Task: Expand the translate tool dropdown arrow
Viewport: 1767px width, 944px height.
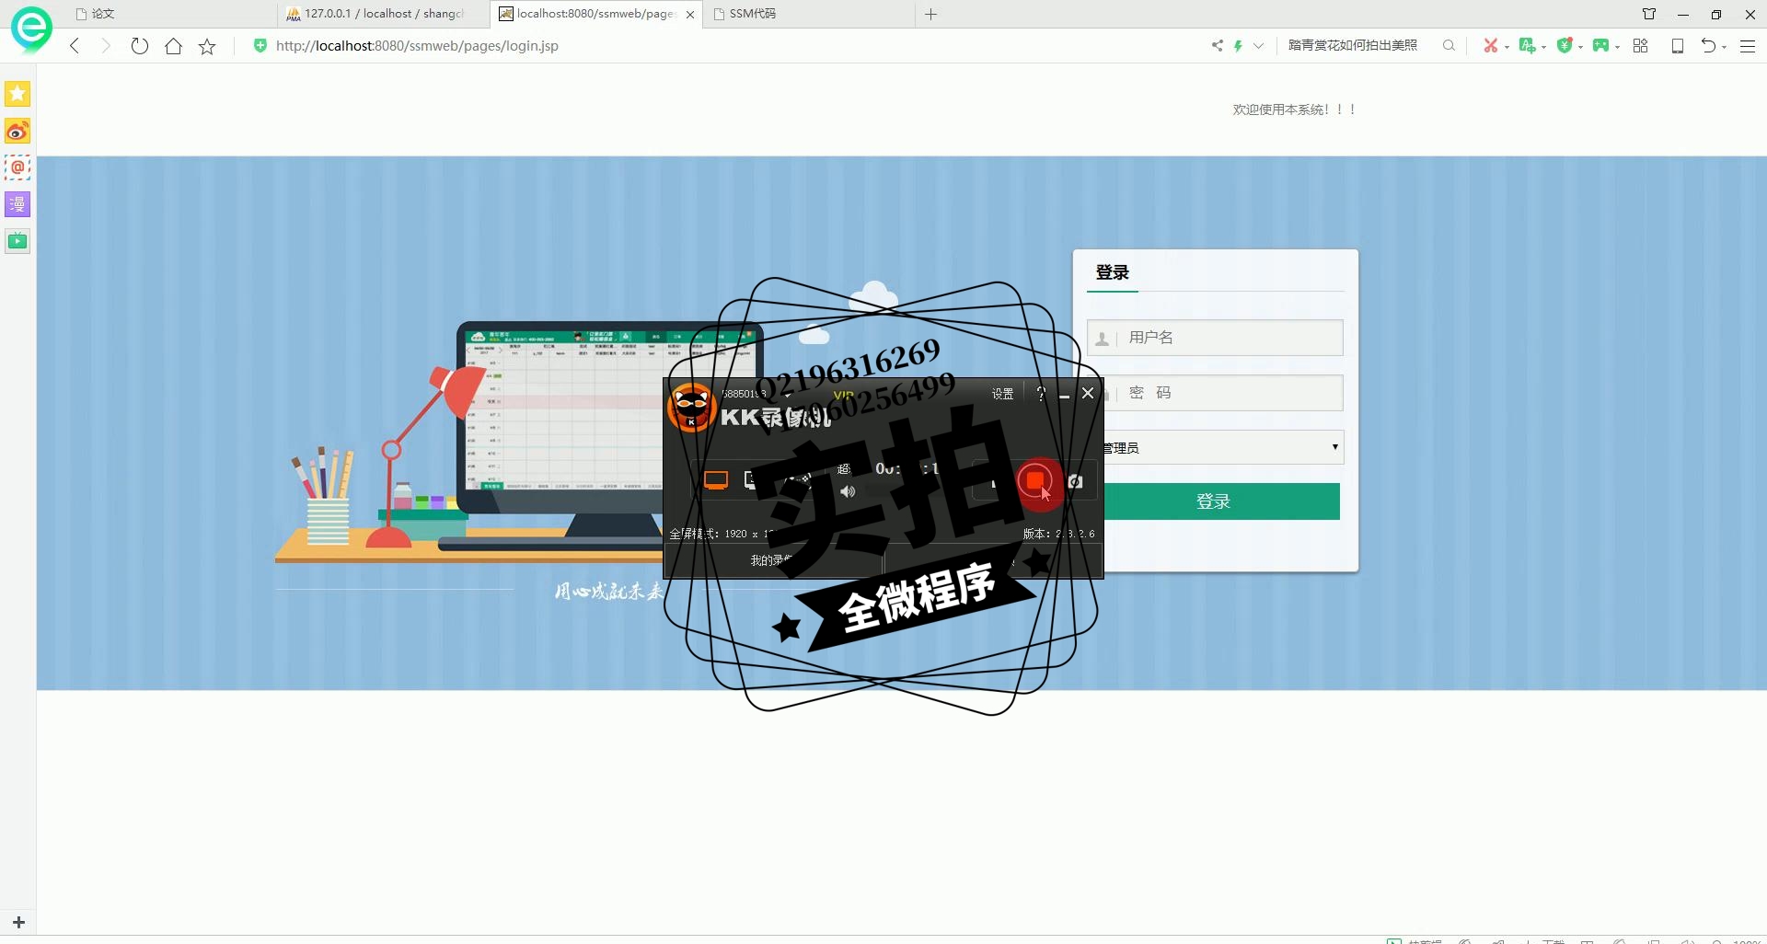Action: (x=1543, y=46)
